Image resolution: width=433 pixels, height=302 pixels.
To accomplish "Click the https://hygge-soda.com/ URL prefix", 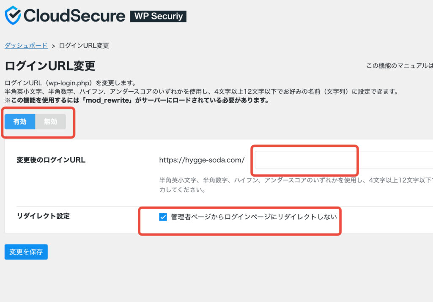I will 202,160.
